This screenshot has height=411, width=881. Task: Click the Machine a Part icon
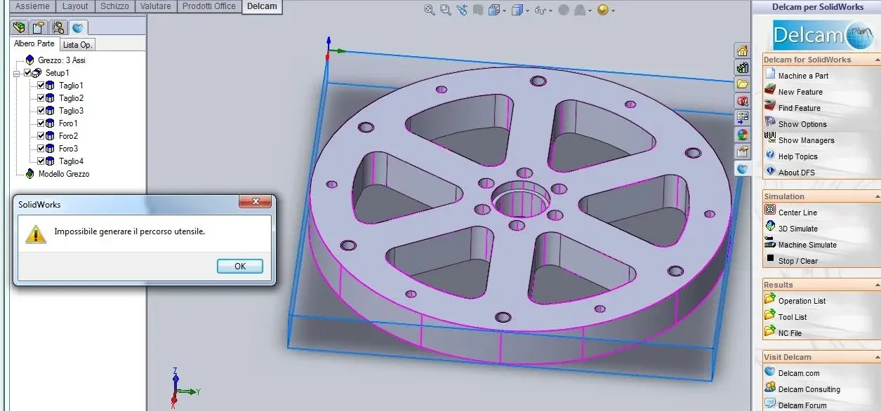(x=770, y=75)
